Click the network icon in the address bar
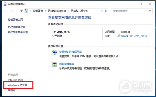Viewport: 156px width, 97px height. [x=27, y=11]
